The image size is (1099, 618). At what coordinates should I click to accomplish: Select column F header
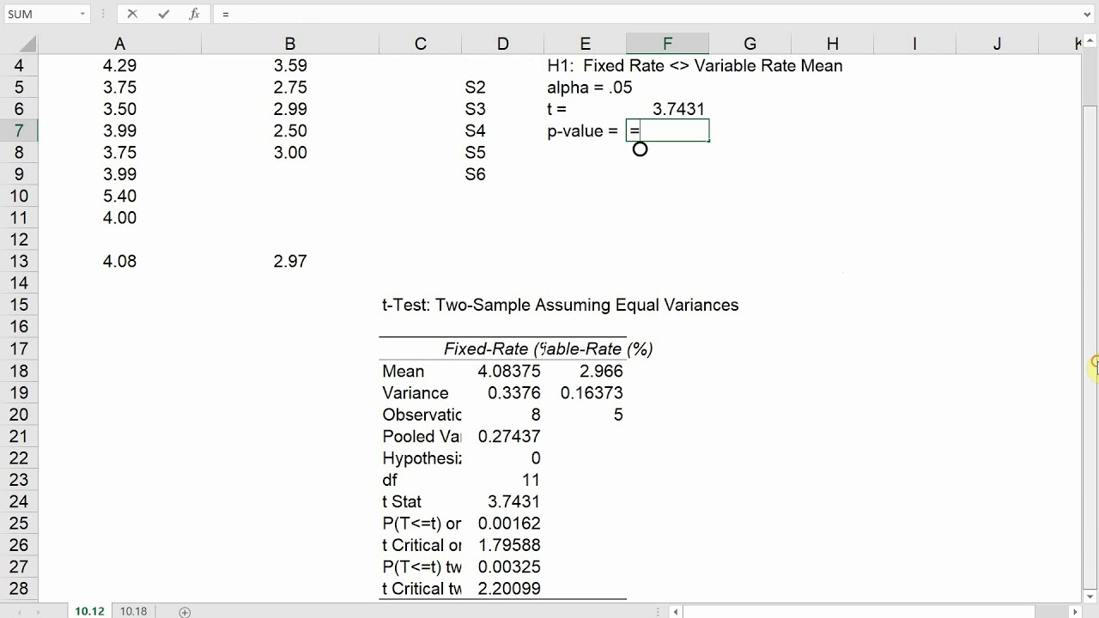[667, 44]
